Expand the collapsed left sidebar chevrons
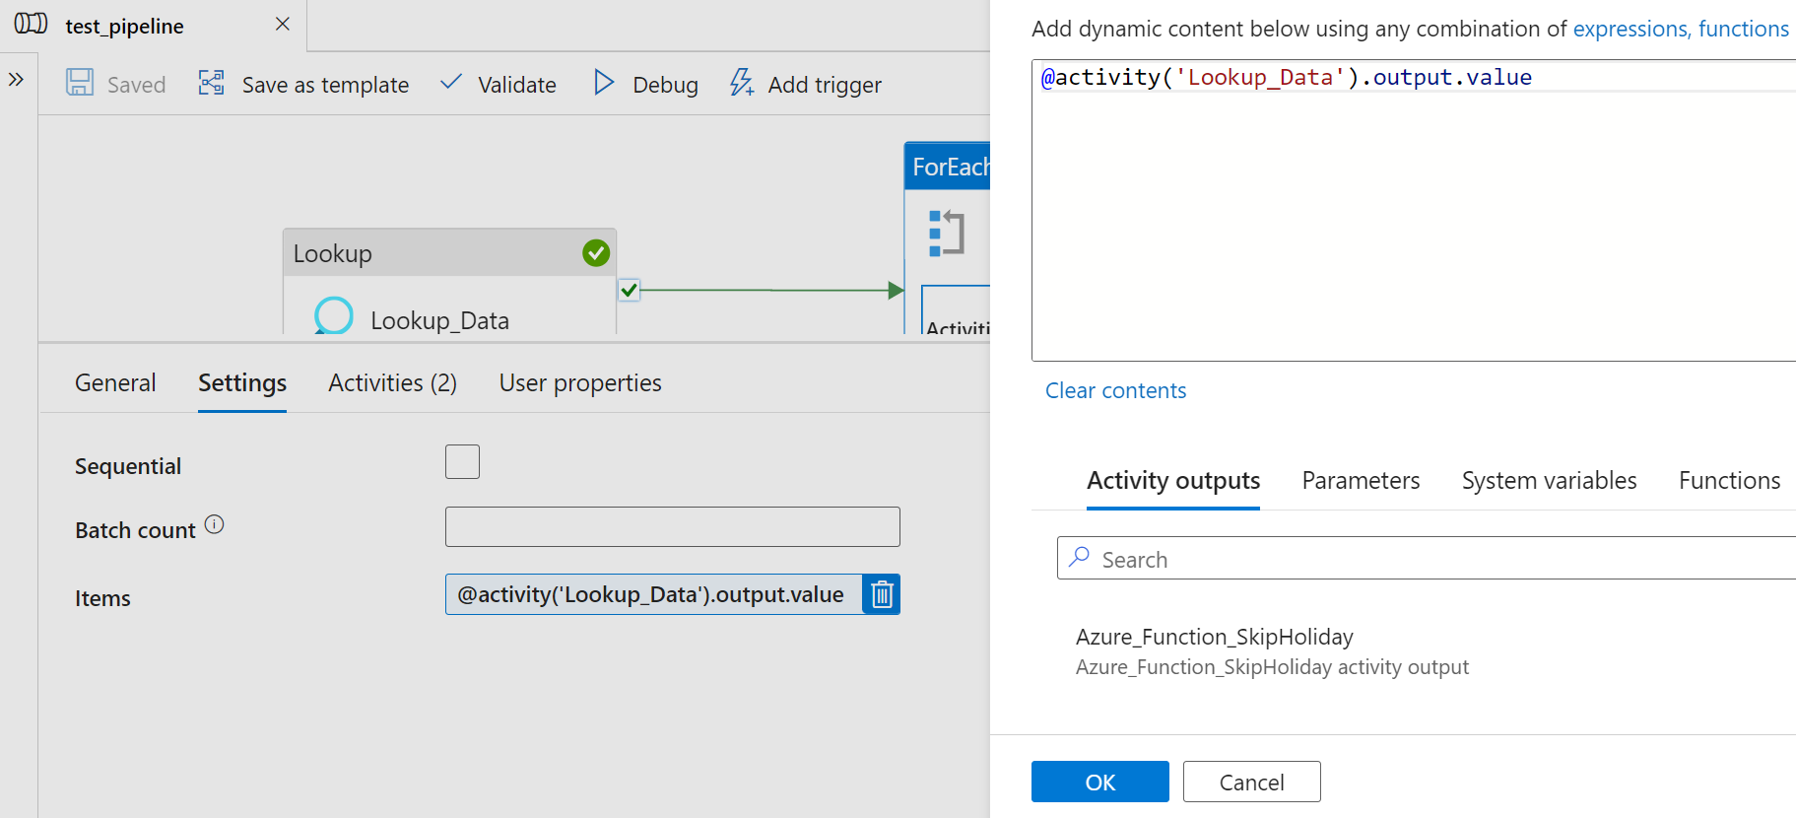 click(x=16, y=79)
